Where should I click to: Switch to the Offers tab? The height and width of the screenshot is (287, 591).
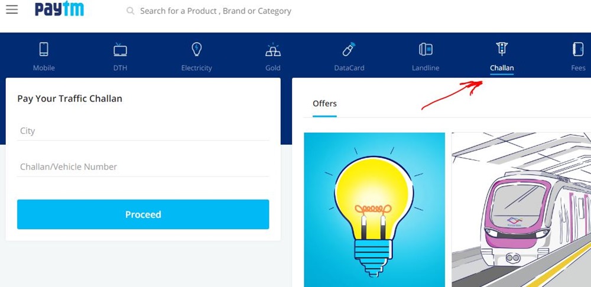pyautogui.click(x=324, y=104)
